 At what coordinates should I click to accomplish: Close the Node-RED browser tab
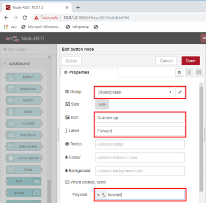pos(67,7)
